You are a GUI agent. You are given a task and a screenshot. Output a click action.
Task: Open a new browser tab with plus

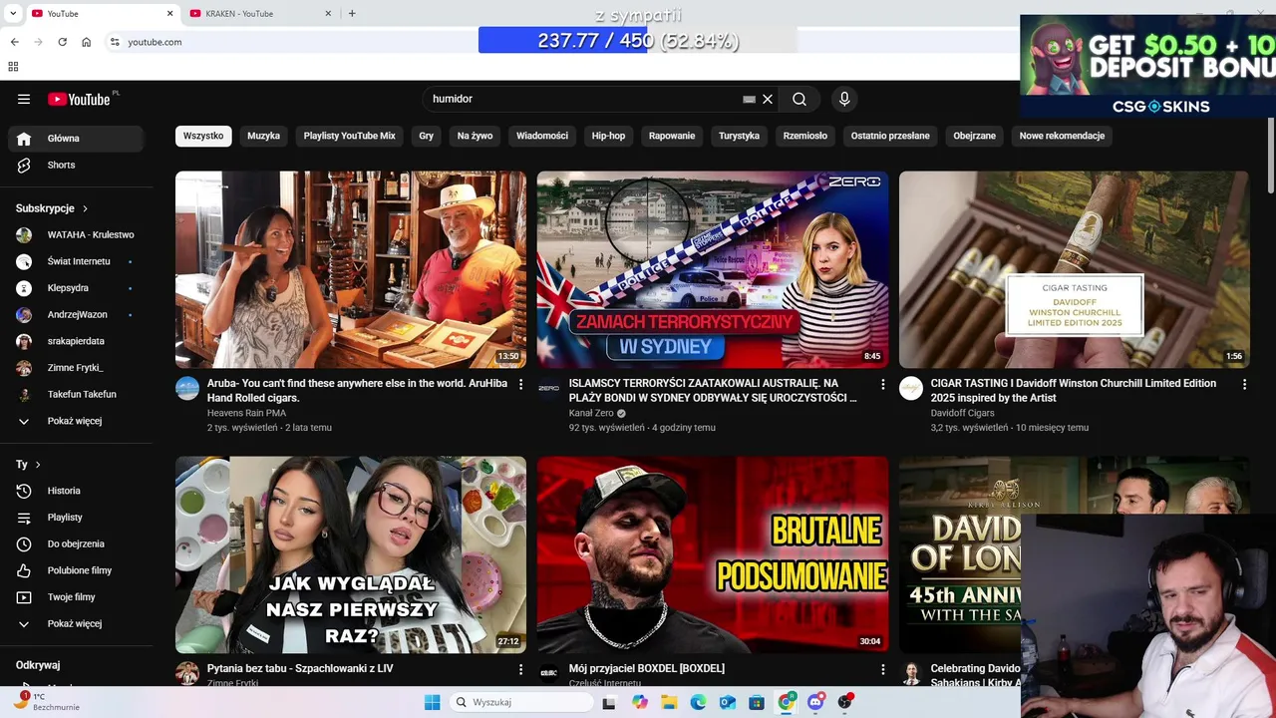coord(352,14)
